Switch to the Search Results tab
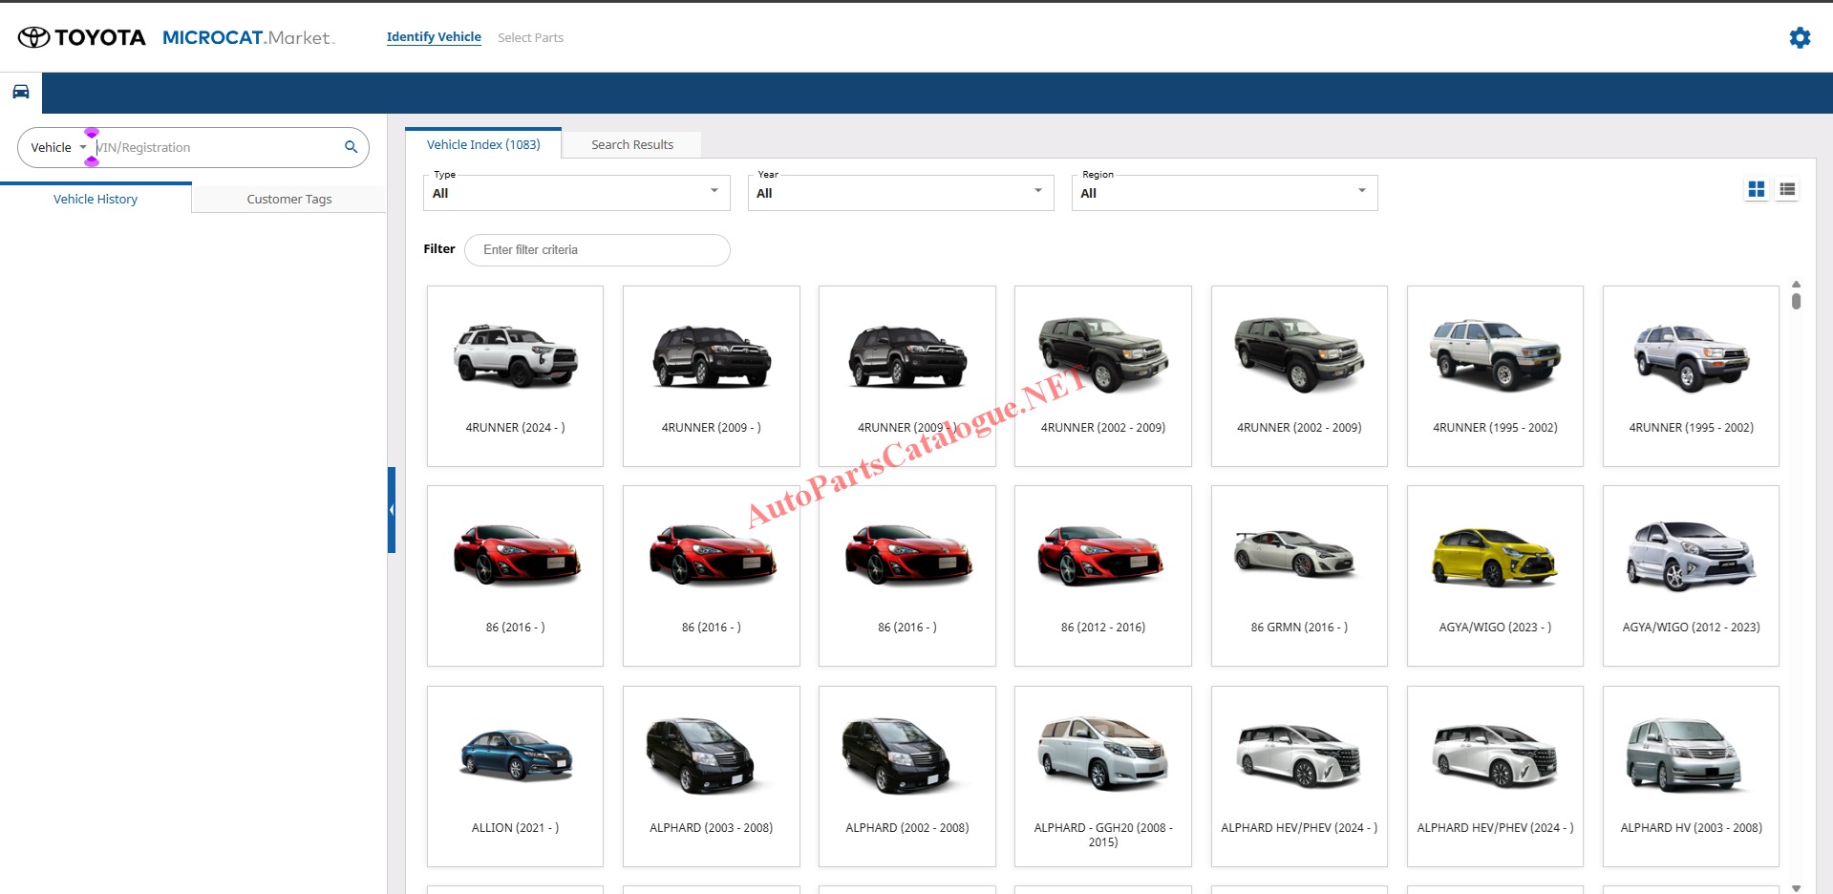The height and width of the screenshot is (894, 1833). (x=631, y=145)
